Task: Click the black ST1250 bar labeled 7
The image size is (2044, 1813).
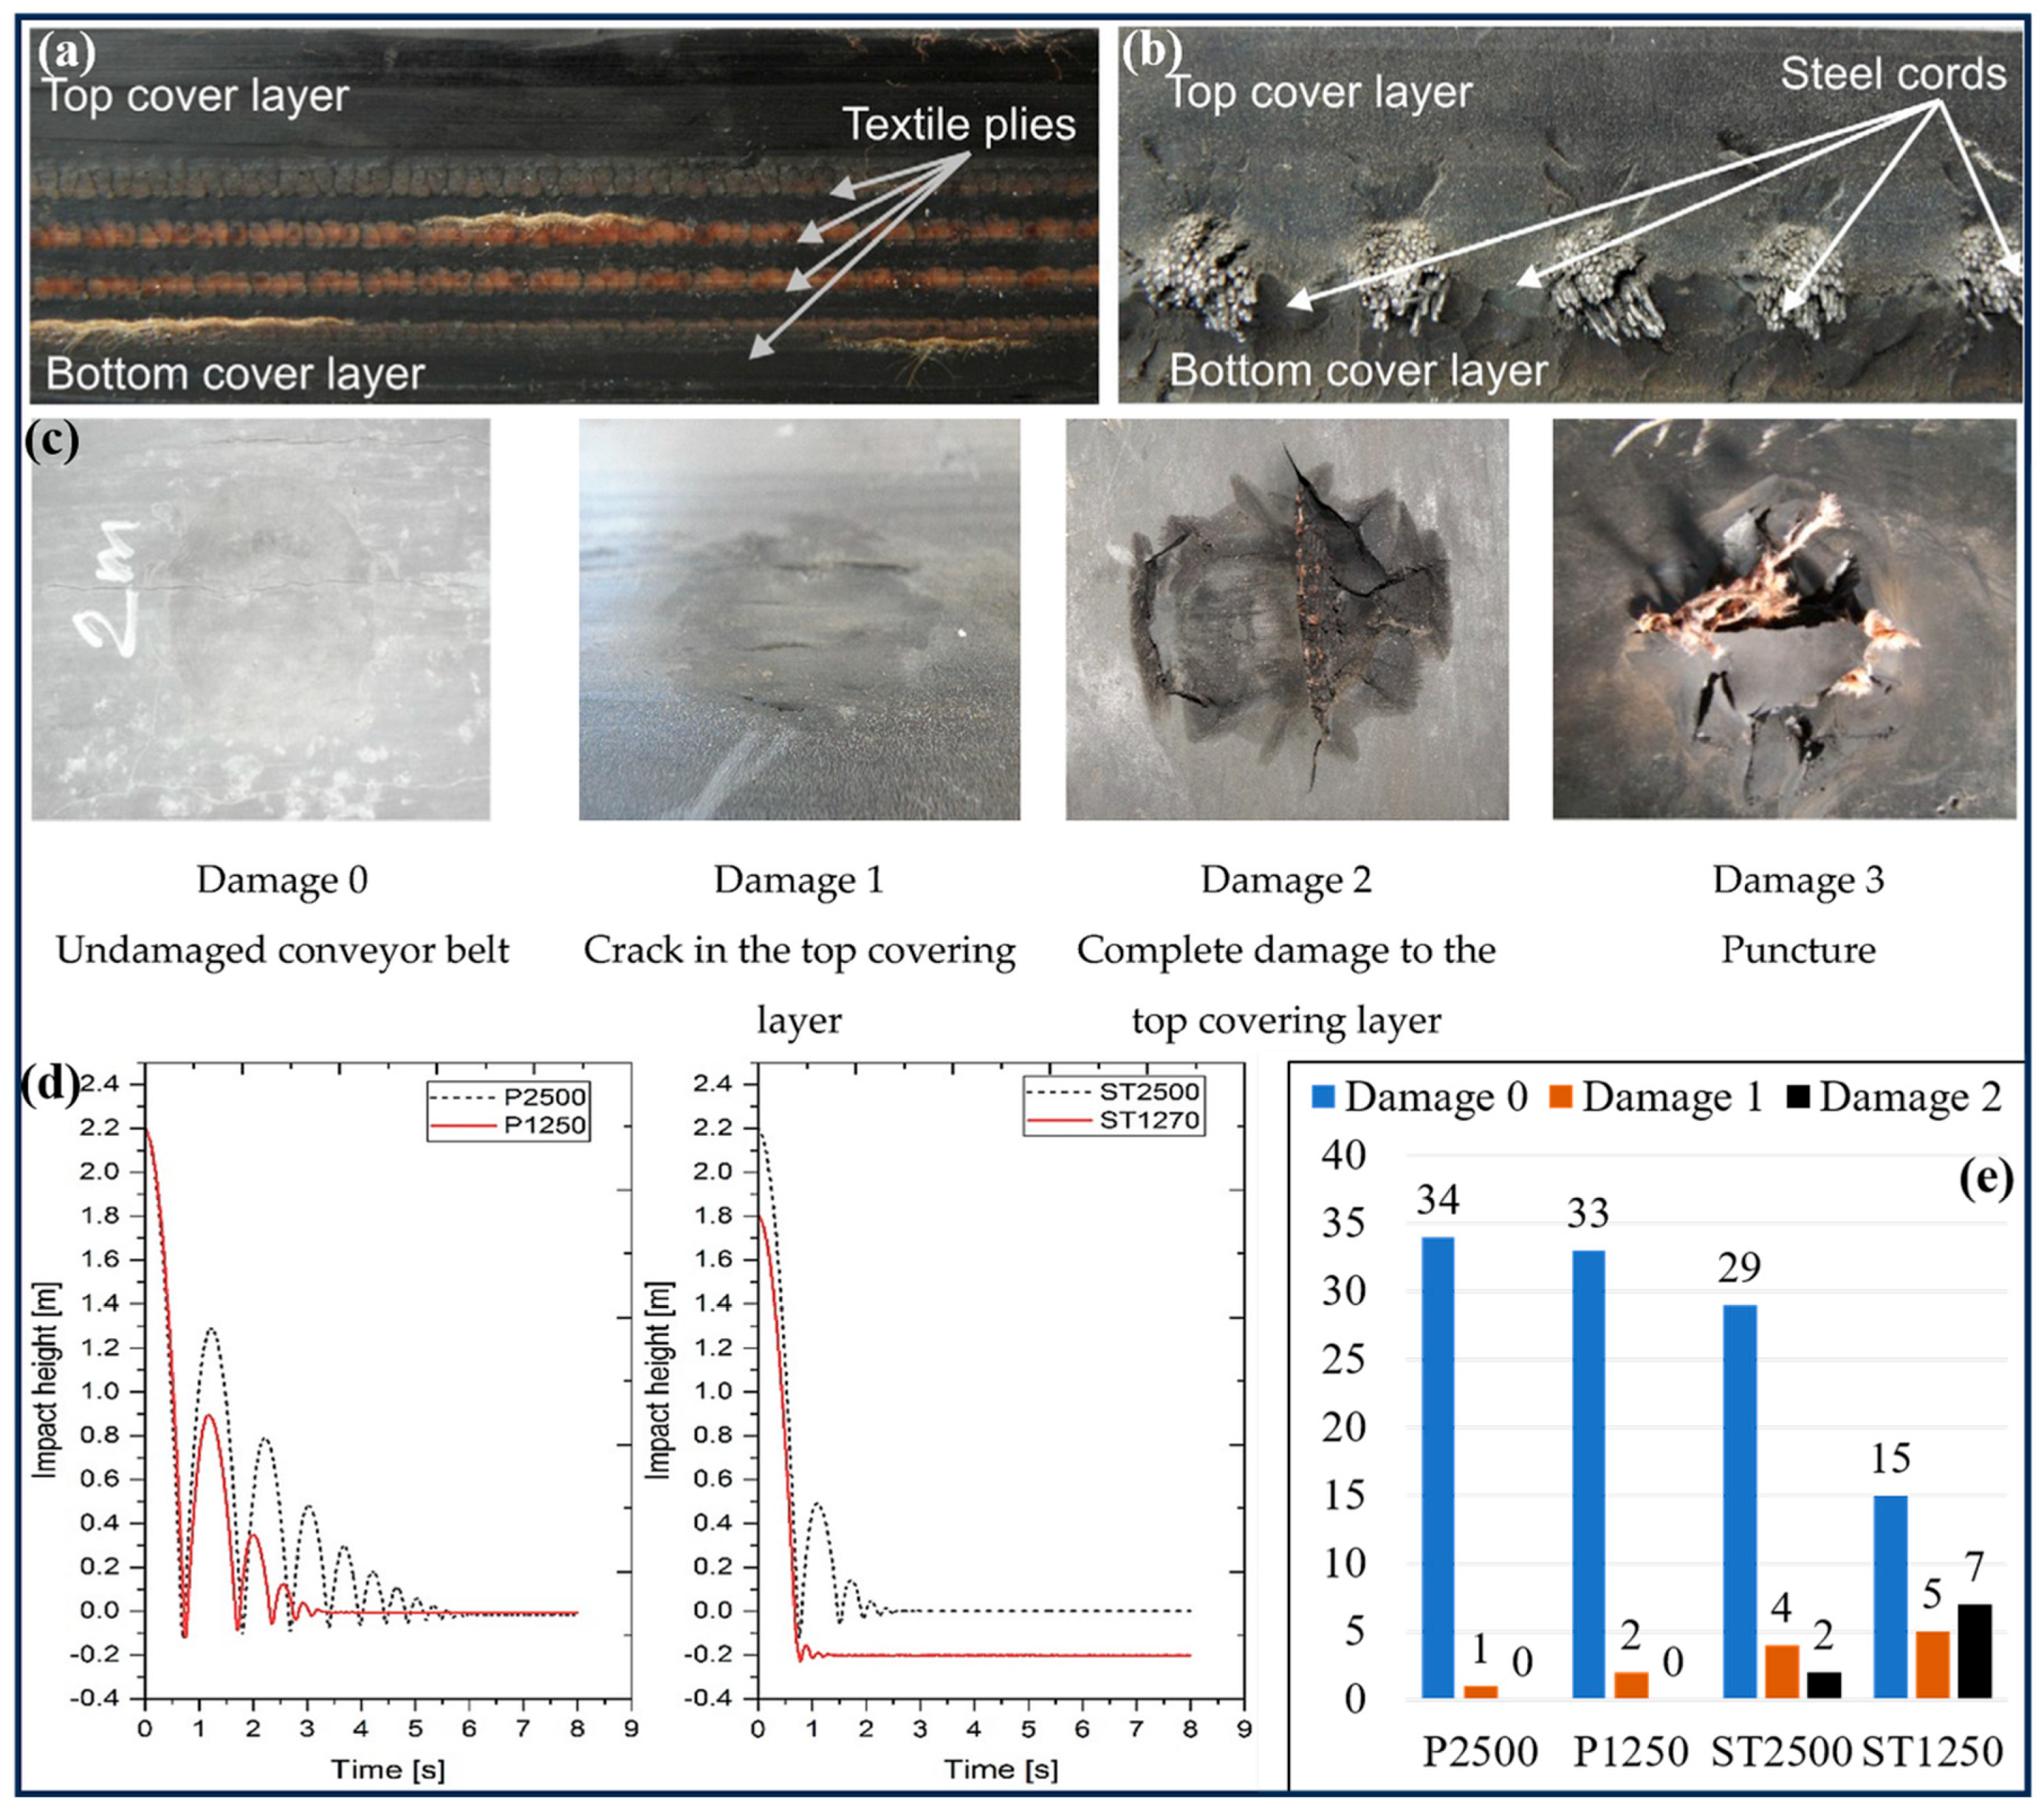Action: tap(1974, 1651)
